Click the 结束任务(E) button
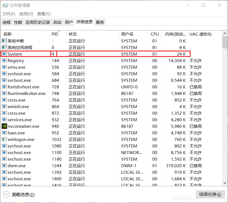The height and width of the screenshot is (203, 228). (x=211, y=195)
